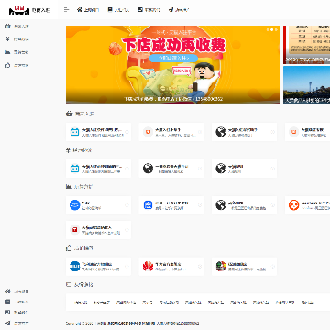Select the bar chart item in left sidebar
The height and width of the screenshot is (330, 330).
(x=17, y=52)
